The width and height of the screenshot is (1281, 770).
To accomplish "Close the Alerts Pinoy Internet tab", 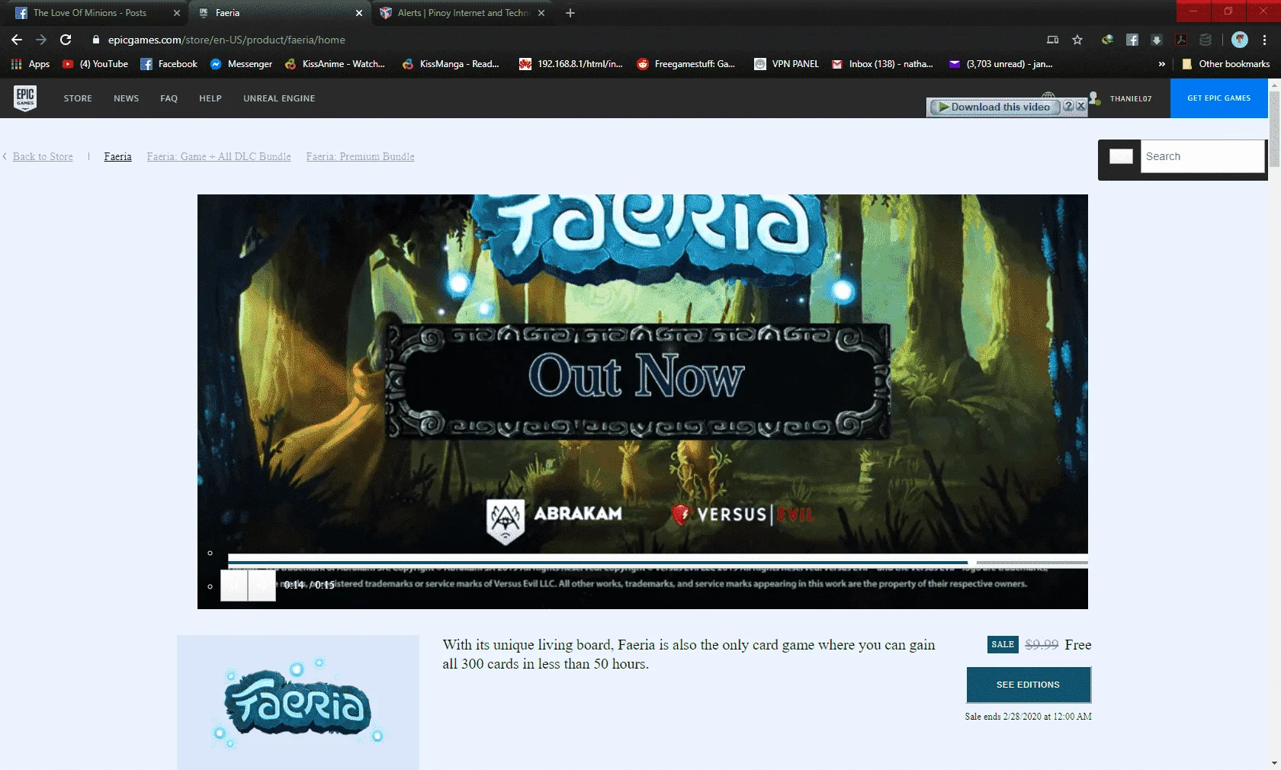I will (541, 13).
